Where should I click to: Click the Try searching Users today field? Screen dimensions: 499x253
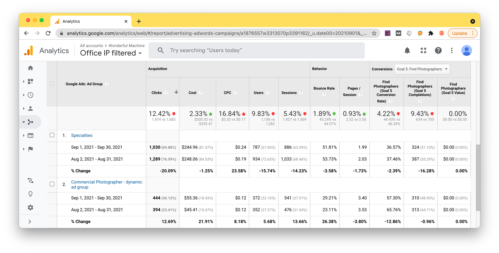(x=257, y=50)
